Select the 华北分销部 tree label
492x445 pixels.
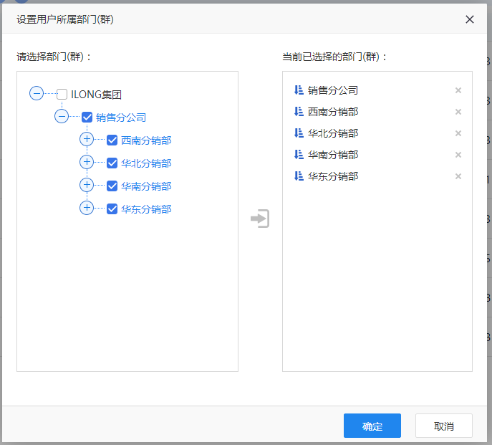click(146, 163)
